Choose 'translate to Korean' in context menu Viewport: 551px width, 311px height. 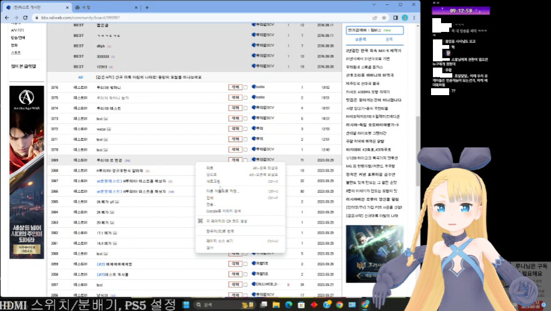(x=241, y=231)
